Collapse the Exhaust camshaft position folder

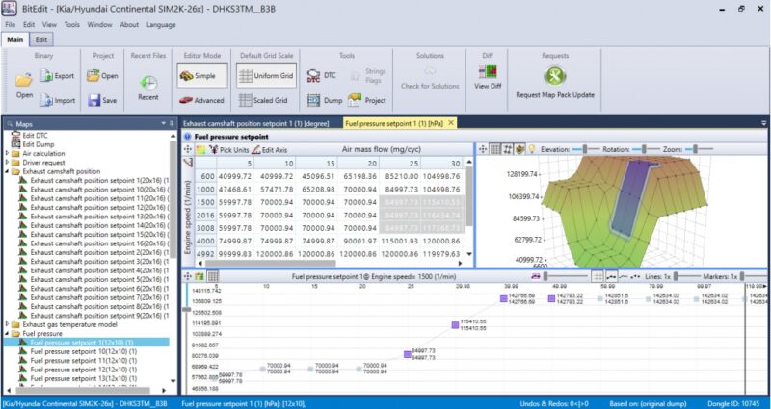pyautogui.click(x=8, y=171)
